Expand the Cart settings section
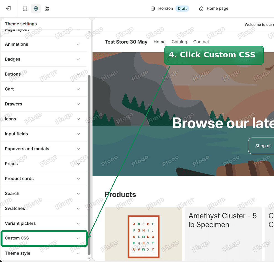 tap(44, 89)
